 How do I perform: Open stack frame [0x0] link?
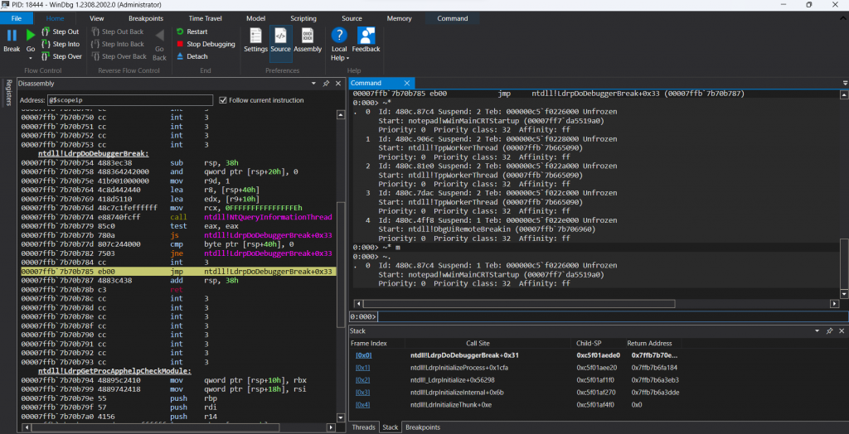pyautogui.click(x=363, y=355)
